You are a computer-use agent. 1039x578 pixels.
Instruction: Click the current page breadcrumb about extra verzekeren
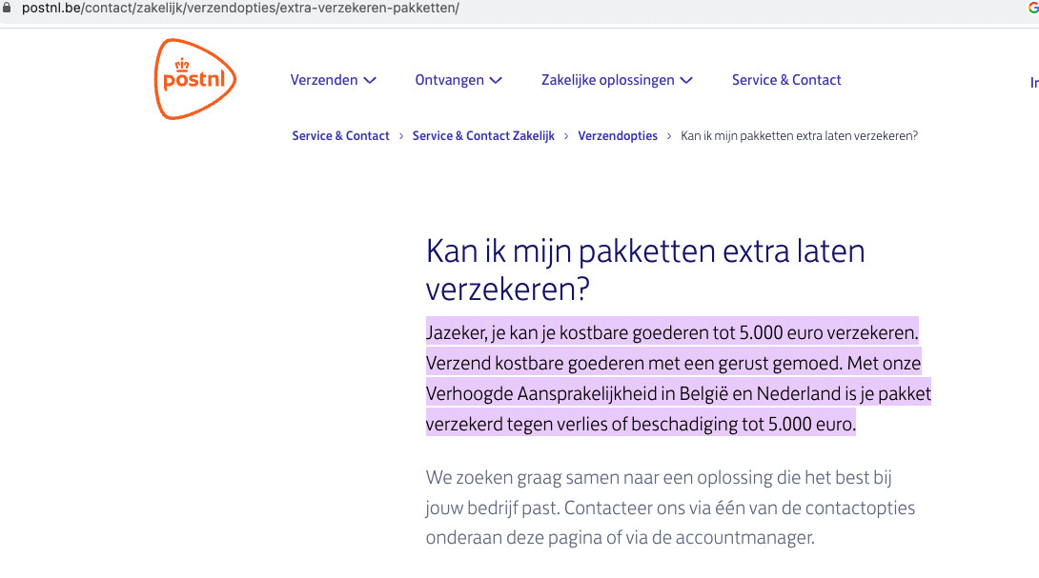pos(799,136)
